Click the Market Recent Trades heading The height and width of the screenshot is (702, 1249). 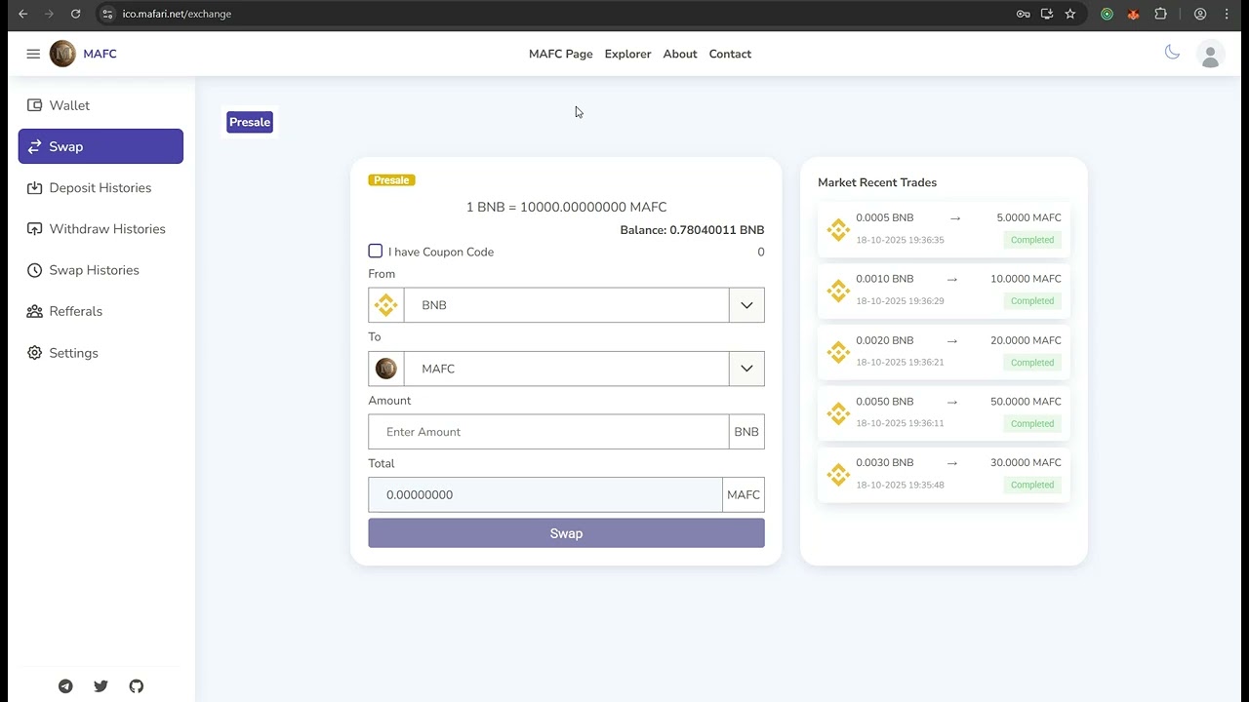tap(877, 182)
